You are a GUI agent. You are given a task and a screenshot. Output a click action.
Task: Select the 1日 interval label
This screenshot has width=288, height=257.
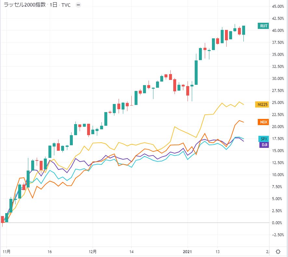click(x=53, y=5)
